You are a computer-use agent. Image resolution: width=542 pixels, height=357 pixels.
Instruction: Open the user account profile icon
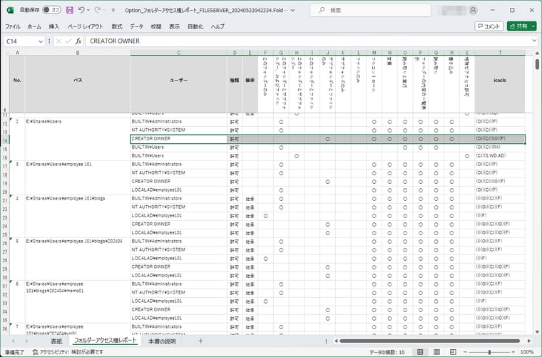[473, 11]
